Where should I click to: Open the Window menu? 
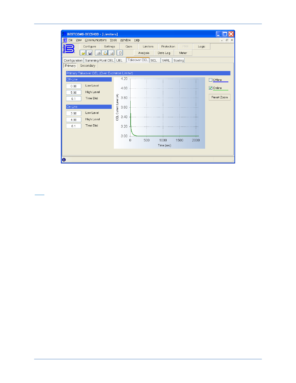125,40
